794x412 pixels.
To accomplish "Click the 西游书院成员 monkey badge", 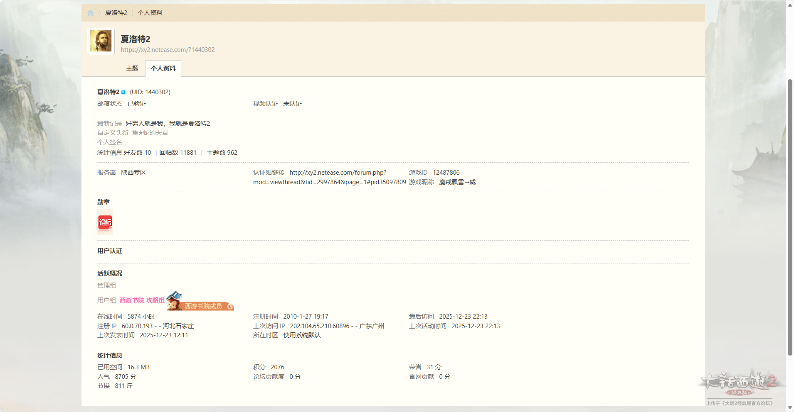I will [x=200, y=302].
